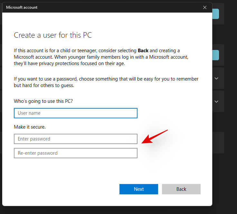The width and height of the screenshot is (237, 214).
Task: Click the User name input field
Action: (x=76, y=113)
